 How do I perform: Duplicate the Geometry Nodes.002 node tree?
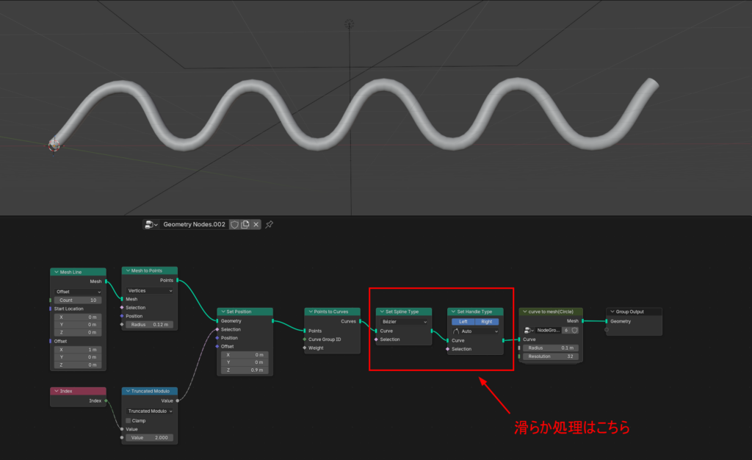pyautogui.click(x=245, y=225)
